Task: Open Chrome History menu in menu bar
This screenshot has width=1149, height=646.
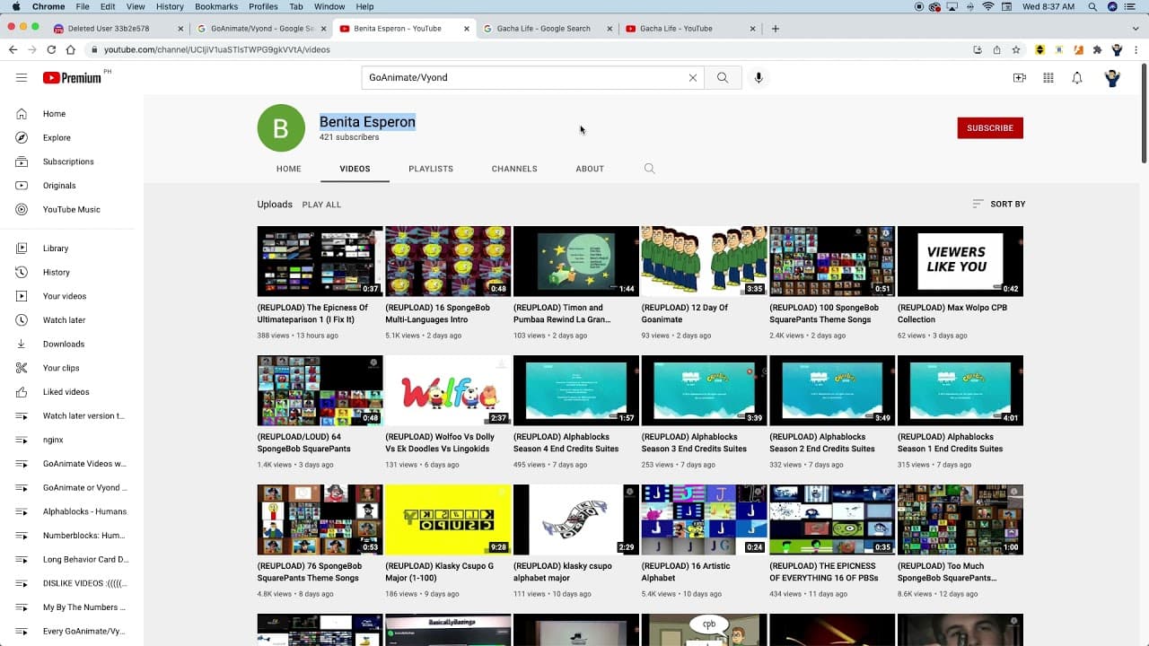Action: click(170, 6)
